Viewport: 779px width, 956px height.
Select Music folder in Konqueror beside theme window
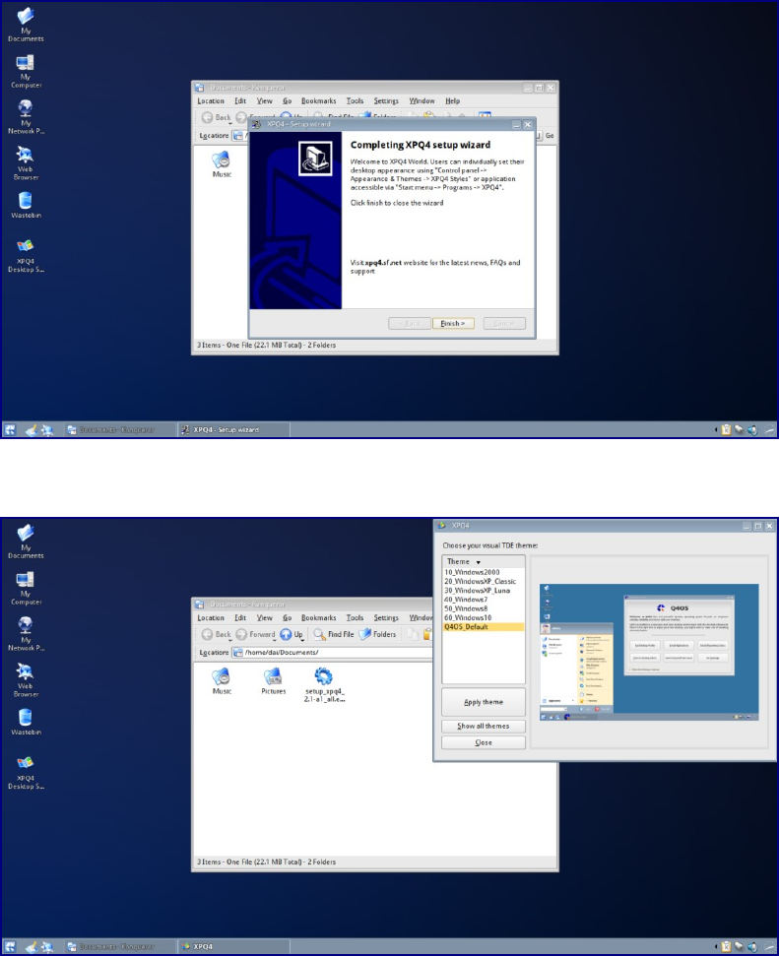(x=222, y=681)
